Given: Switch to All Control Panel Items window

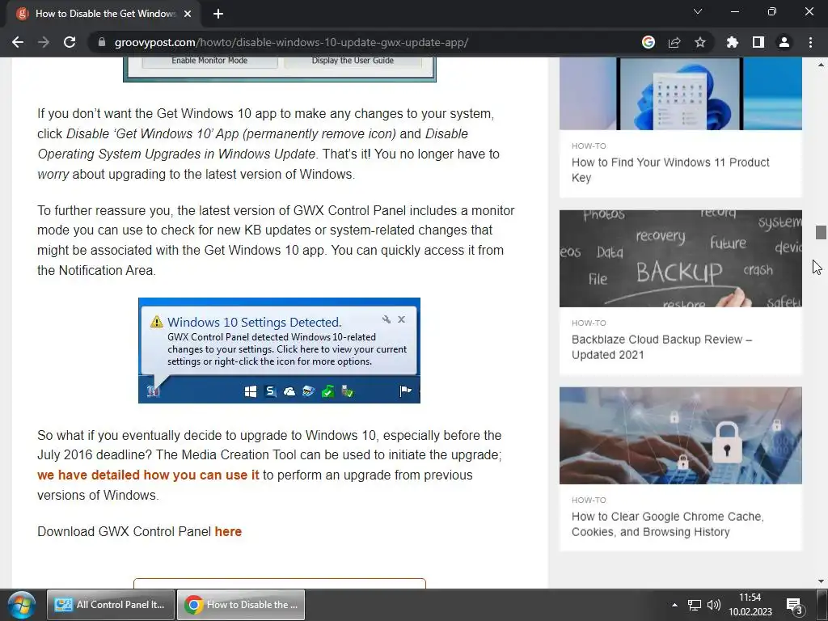Looking at the screenshot, I should tap(110, 605).
